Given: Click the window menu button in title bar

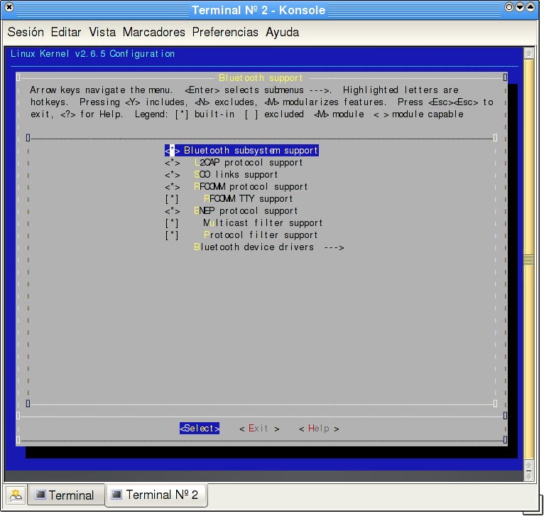Looking at the screenshot, I should [x=9, y=7].
